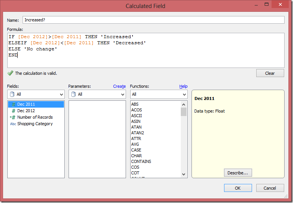Viewport: 293px width, 203px height.
Task: Select the CONTAINS function in list
Action: click(141, 161)
